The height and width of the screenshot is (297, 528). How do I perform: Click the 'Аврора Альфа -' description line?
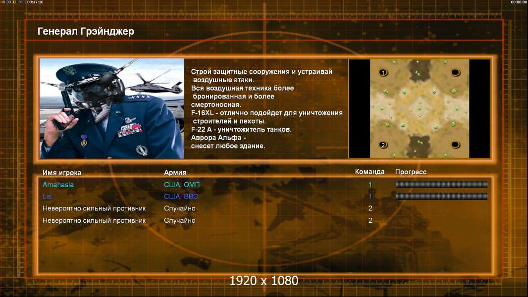point(218,138)
